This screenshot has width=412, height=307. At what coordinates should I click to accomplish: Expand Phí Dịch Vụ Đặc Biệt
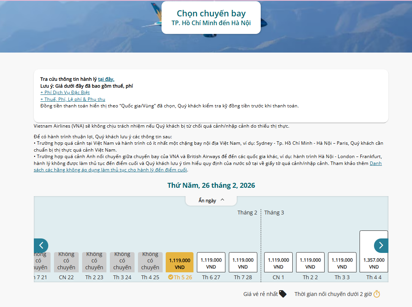point(65,93)
